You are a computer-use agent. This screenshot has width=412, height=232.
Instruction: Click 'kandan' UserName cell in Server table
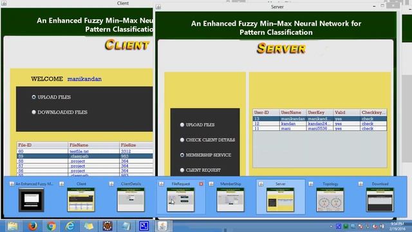point(293,124)
